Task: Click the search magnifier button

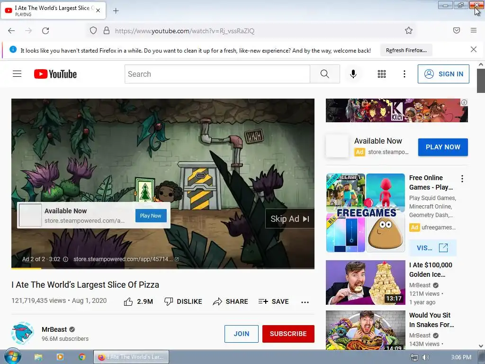Action: [x=325, y=74]
